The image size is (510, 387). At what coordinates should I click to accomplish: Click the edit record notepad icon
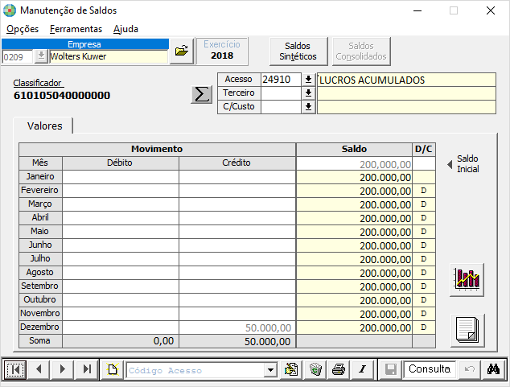pos(291,369)
